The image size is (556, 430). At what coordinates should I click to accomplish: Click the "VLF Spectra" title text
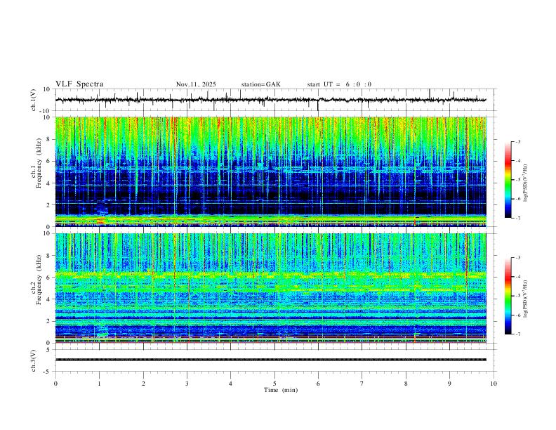coord(79,84)
